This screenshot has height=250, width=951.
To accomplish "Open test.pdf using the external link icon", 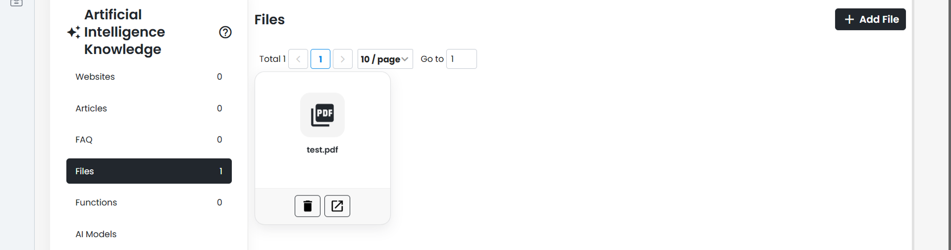I will point(337,206).
